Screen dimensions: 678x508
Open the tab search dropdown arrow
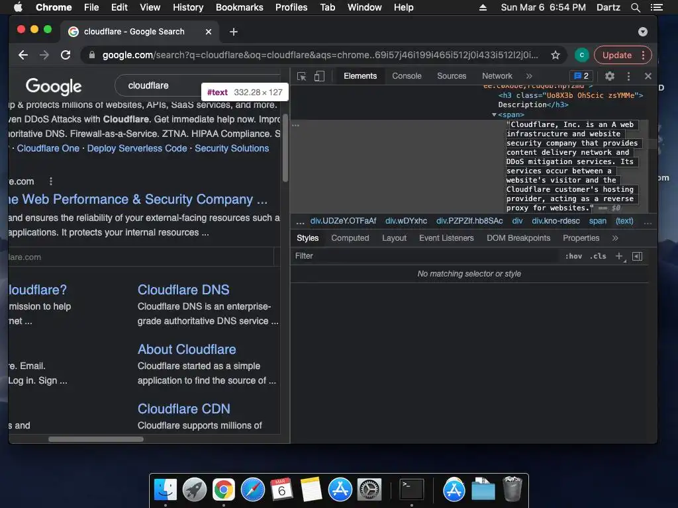click(x=642, y=32)
